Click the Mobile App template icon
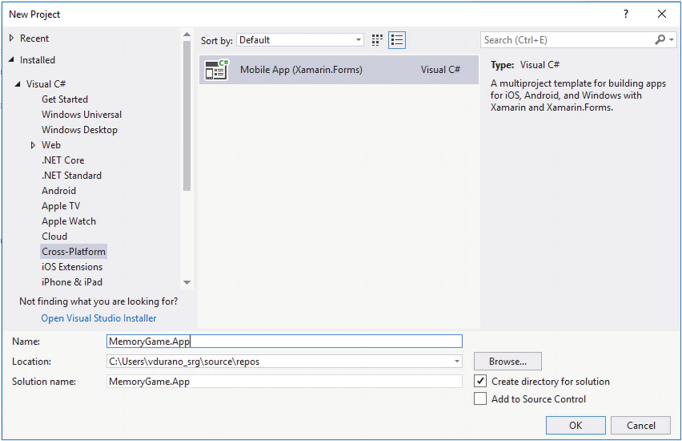The image size is (682, 441). (216, 69)
